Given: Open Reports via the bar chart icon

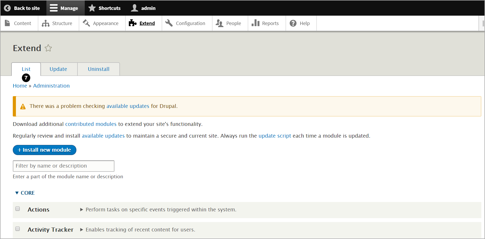Looking at the screenshot, I should point(255,23).
